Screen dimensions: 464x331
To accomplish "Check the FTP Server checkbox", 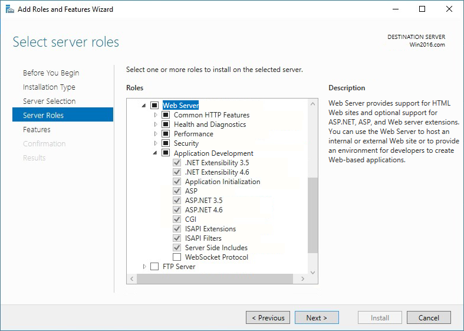I will (154, 267).
